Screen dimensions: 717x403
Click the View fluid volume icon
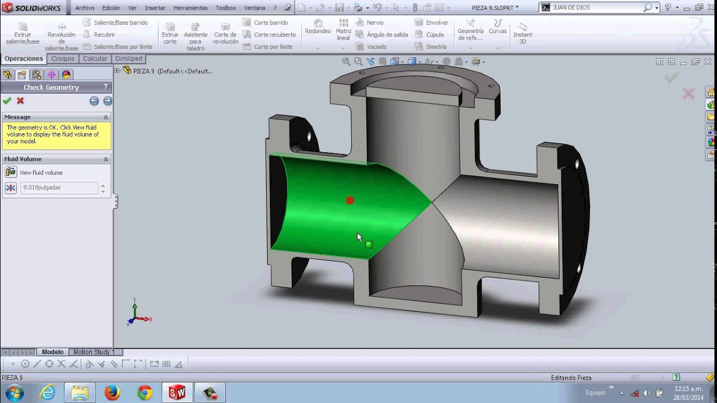(11, 172)
